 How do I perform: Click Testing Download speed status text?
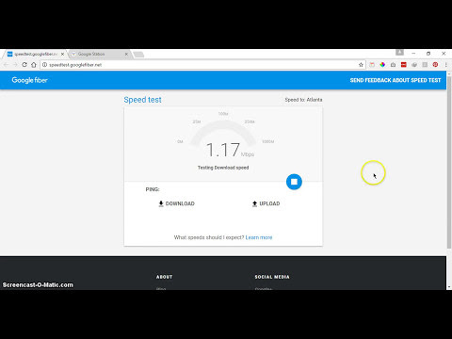point(223,168)
